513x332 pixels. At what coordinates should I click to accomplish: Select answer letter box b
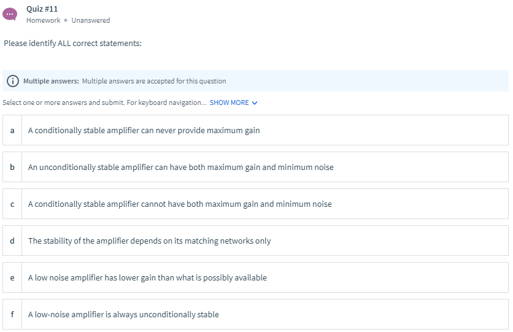(x=12, y=168)
